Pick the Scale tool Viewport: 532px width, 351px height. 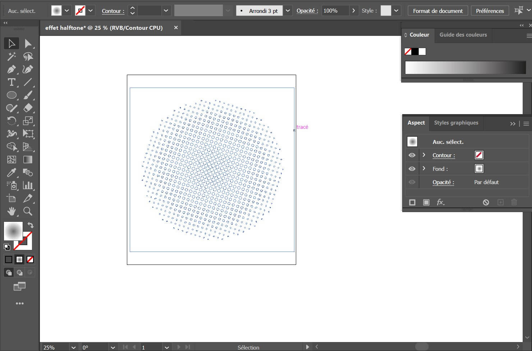[x=28, y=121]
